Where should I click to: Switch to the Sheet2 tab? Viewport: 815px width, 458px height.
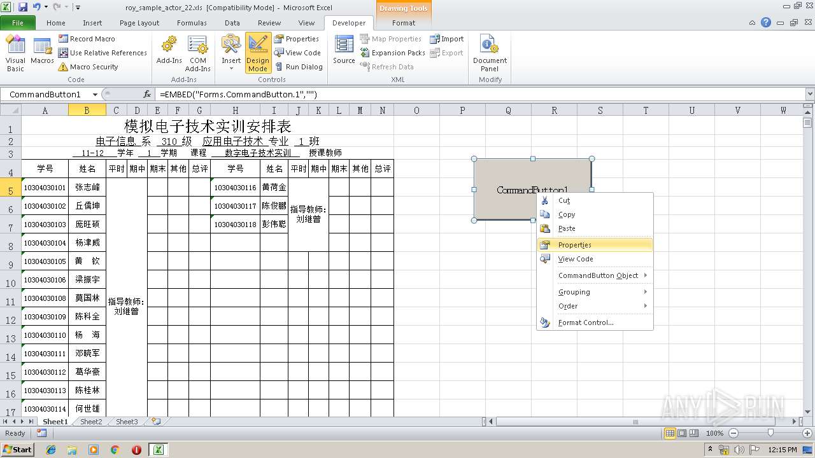(91, 422)
